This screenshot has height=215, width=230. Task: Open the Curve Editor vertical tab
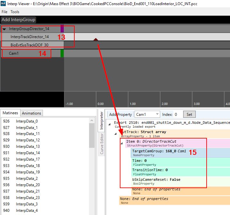(x=102, y=144)
